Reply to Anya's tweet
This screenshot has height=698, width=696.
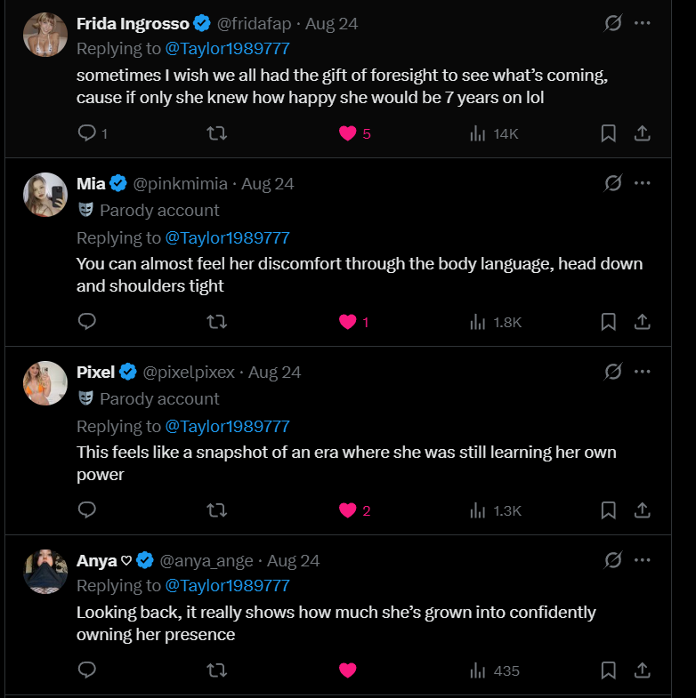pos(87,670)
